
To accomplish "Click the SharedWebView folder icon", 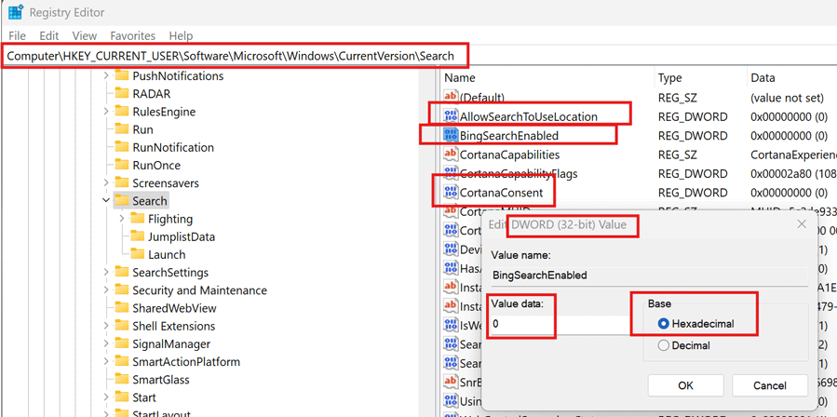I will [123, 308].
